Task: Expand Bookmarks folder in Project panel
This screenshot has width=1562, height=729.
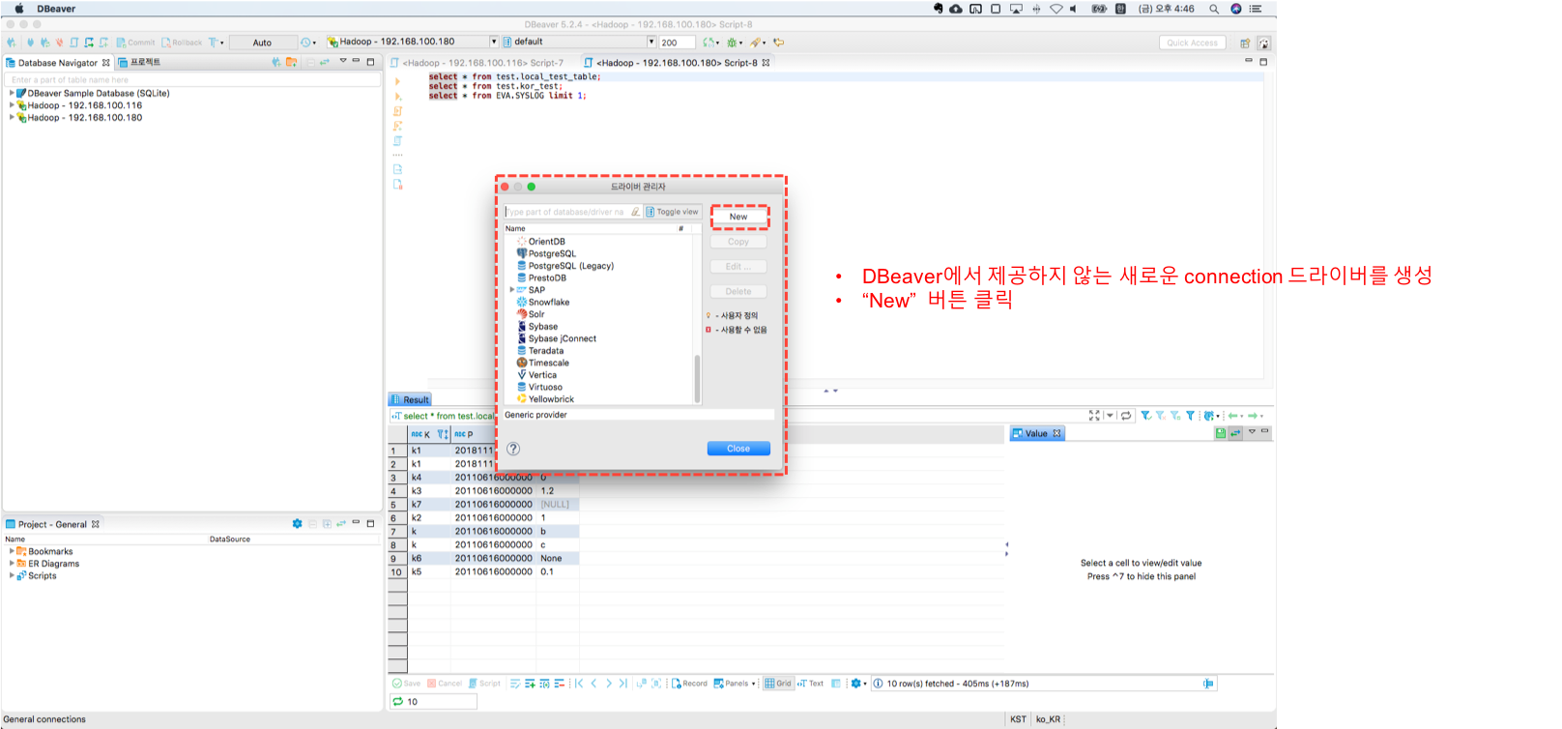Action: click(x=12, y=551)
